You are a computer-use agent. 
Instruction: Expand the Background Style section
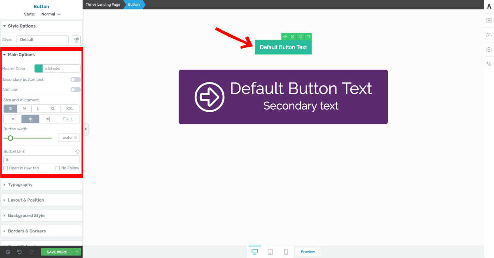(x=26, y=216)
